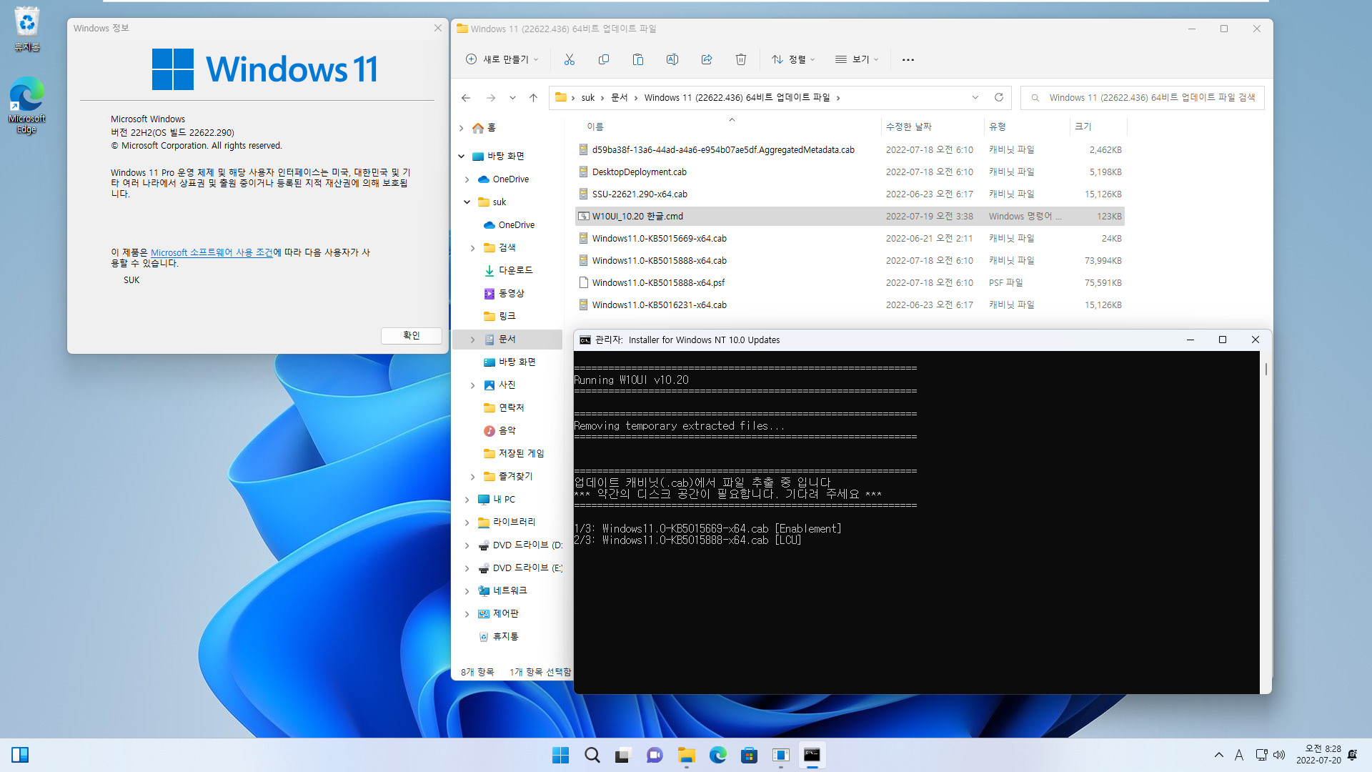Select Windows11.0-KB5015888-x64.psf file
1372x772 pixels.
851,283
